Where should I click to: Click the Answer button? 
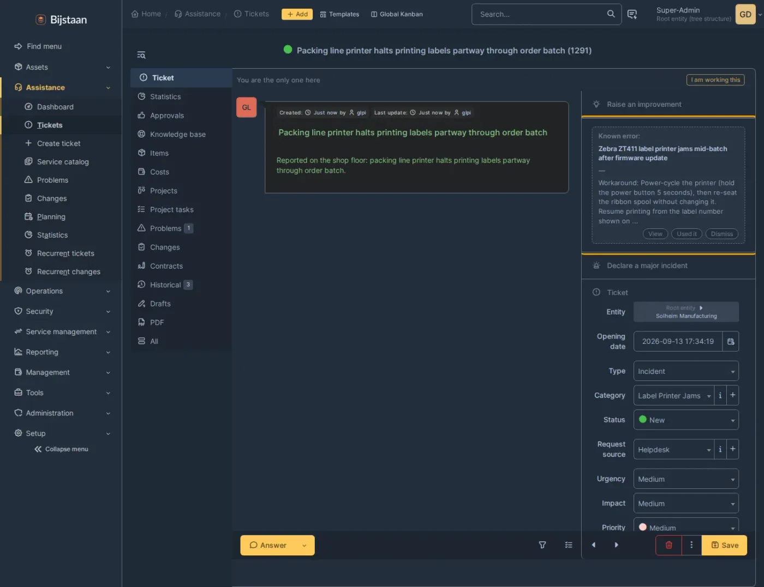click(x=268, y=545)
